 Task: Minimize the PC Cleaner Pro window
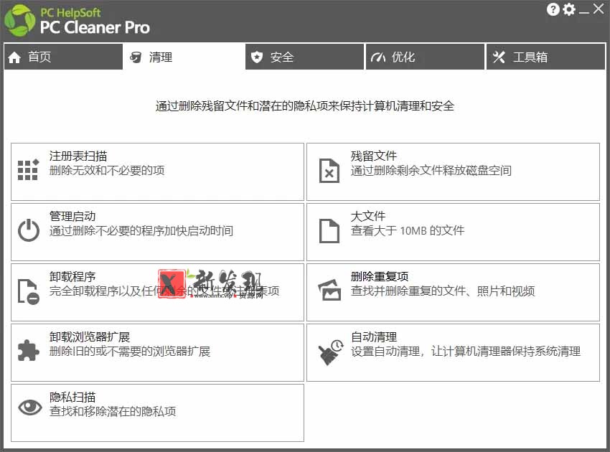583,11
